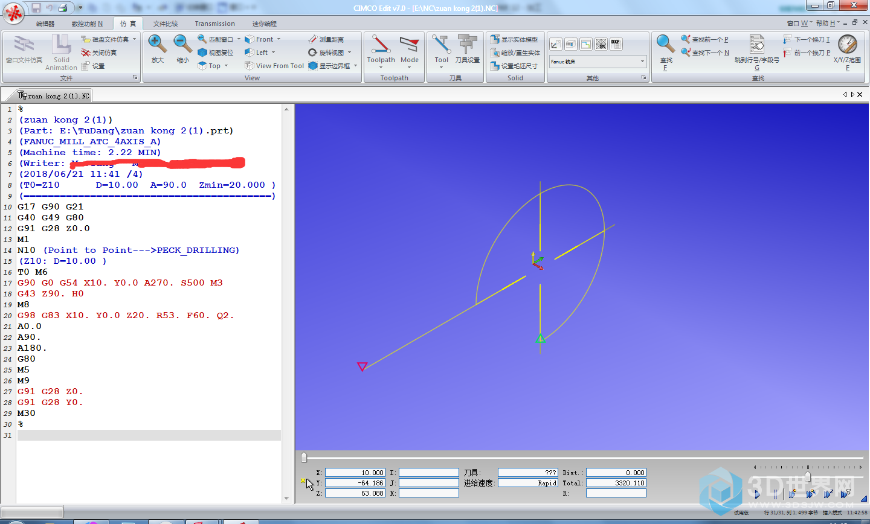Switch to the 迷你编程 ribbon tab

(x=264, y=24)
